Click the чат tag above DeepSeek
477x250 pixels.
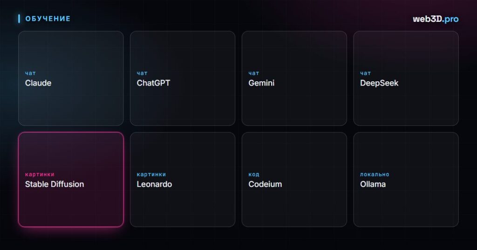[365, 73]
